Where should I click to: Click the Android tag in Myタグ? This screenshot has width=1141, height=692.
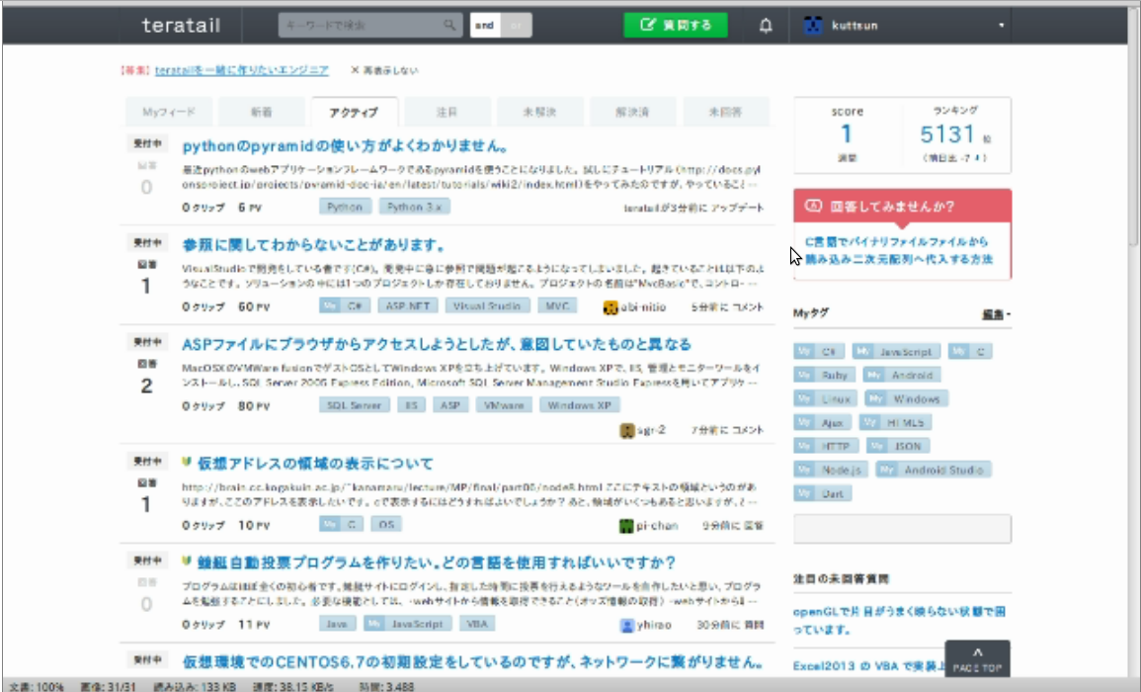coord(902,375)
